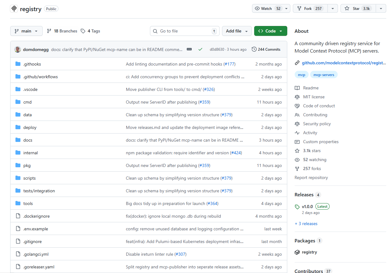Open the github.com/modelcontextprotocol website link
This screenshot has height=273, width=389.
click(344, 63)
